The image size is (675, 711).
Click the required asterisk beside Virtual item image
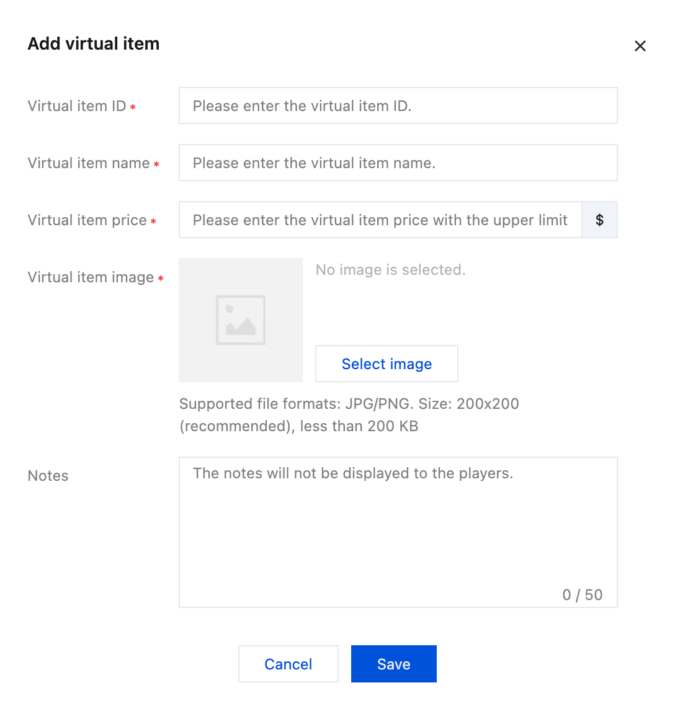pyautogui.click(x=161, y=279)
